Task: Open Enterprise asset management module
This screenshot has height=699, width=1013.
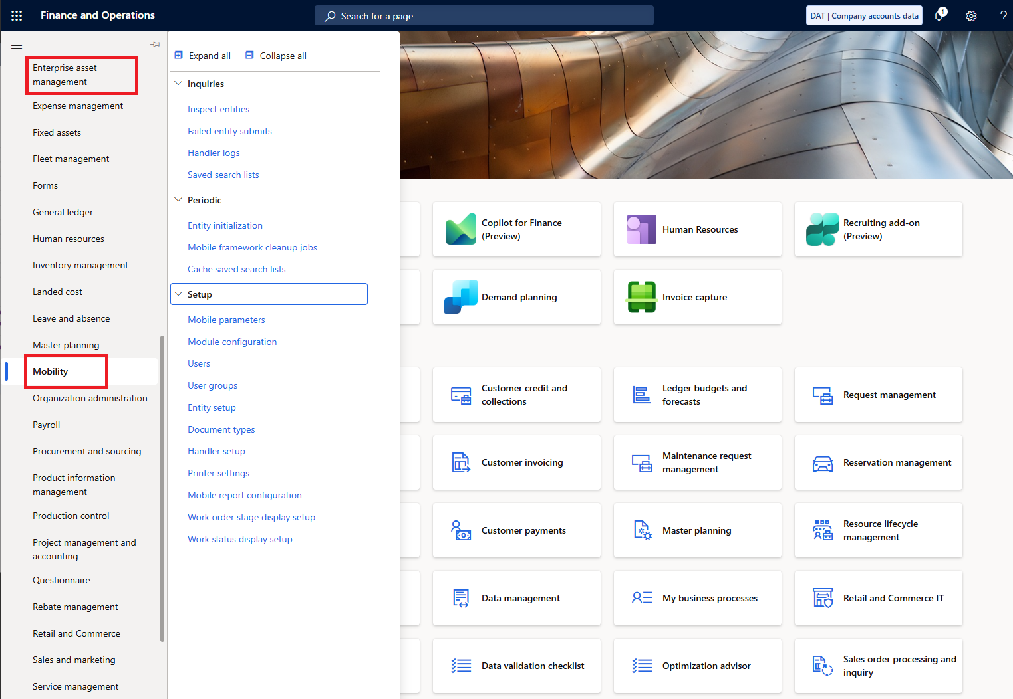Action: click(x=65, y=75)
